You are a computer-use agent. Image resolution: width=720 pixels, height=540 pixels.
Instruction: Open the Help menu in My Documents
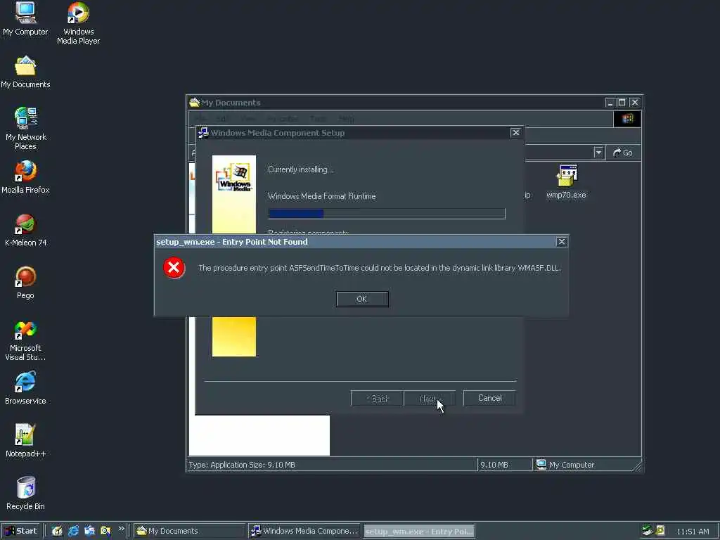coord(346,119)
